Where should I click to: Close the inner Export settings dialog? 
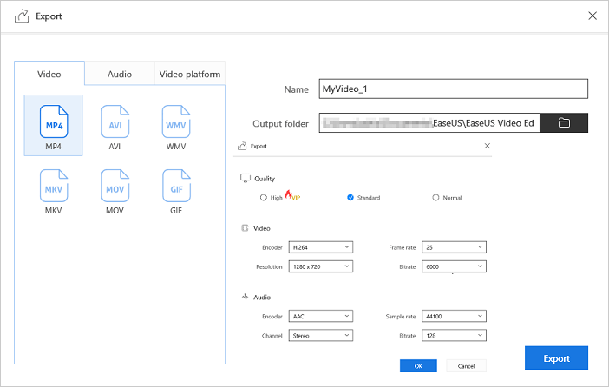(x=487, y=147)
